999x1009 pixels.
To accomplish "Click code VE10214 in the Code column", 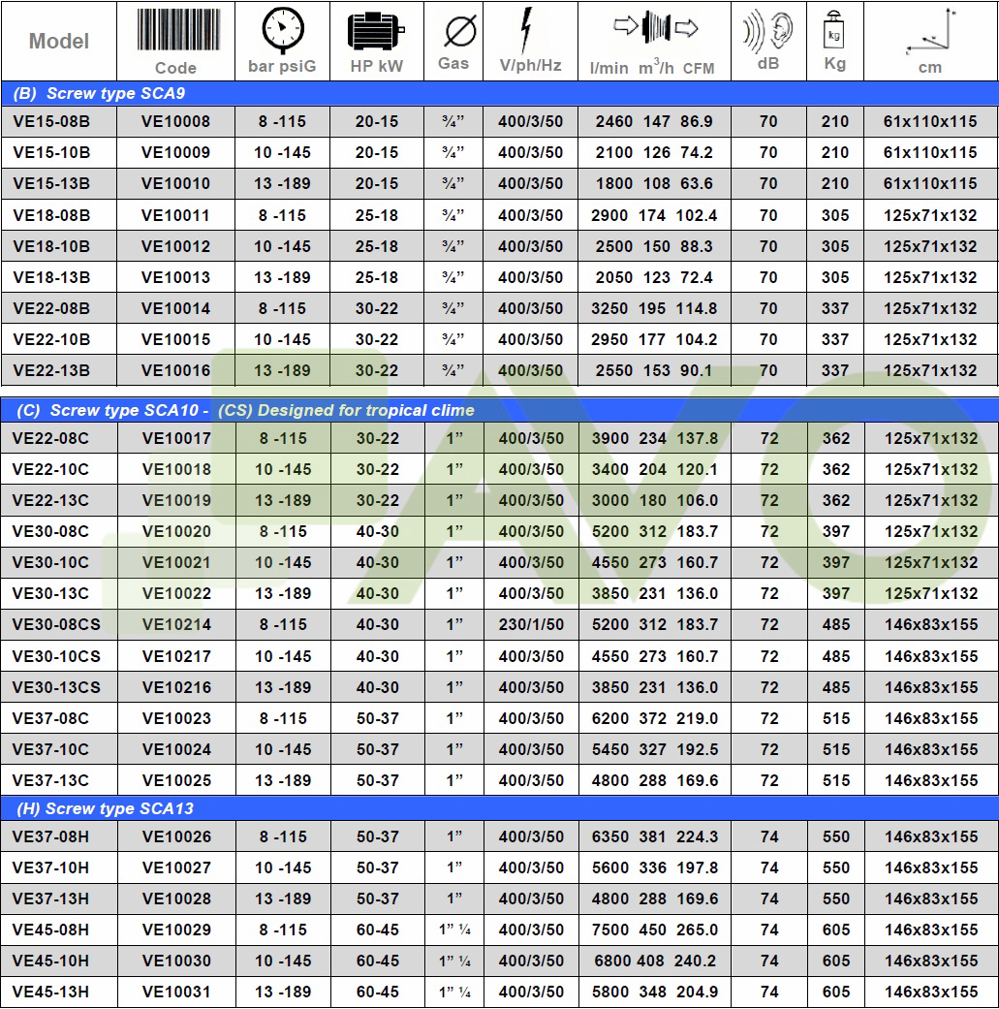I will pyautogui.click(x=175, y=625).
